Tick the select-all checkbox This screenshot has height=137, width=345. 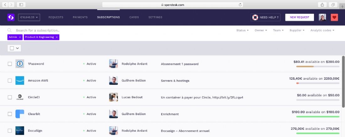pyautogui.click(x=12, y=48)
